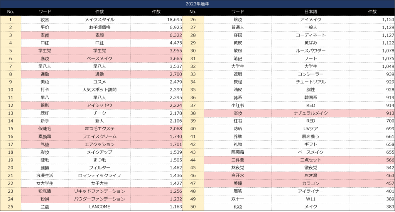Click the アイシャドウ translation cell
395x212 pixels.
[99, 105]
